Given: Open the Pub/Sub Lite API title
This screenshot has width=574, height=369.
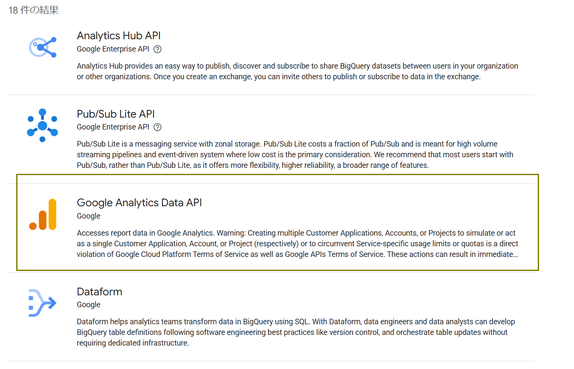Looking at the screenshot, I should tap(116, 114).
